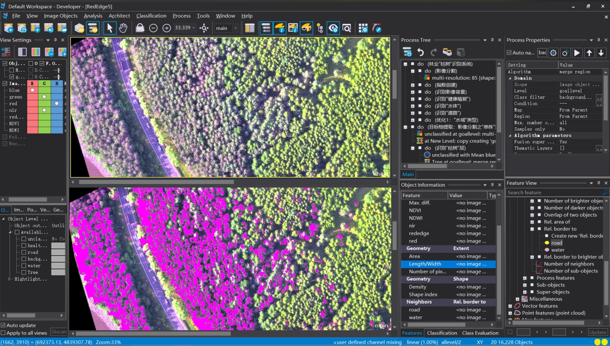Check the road class checkbox
This screenshot has width=610, height=346.
[23, 252]
